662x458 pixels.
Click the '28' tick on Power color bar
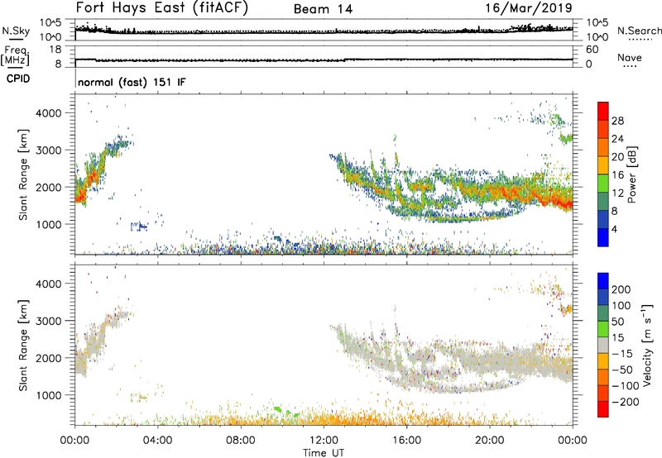pyautogui.click(x=617, y=121)
